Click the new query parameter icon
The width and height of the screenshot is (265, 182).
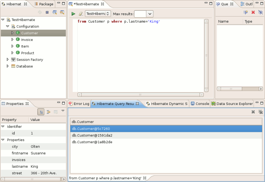pyautogui.click(x=246, y=12)
